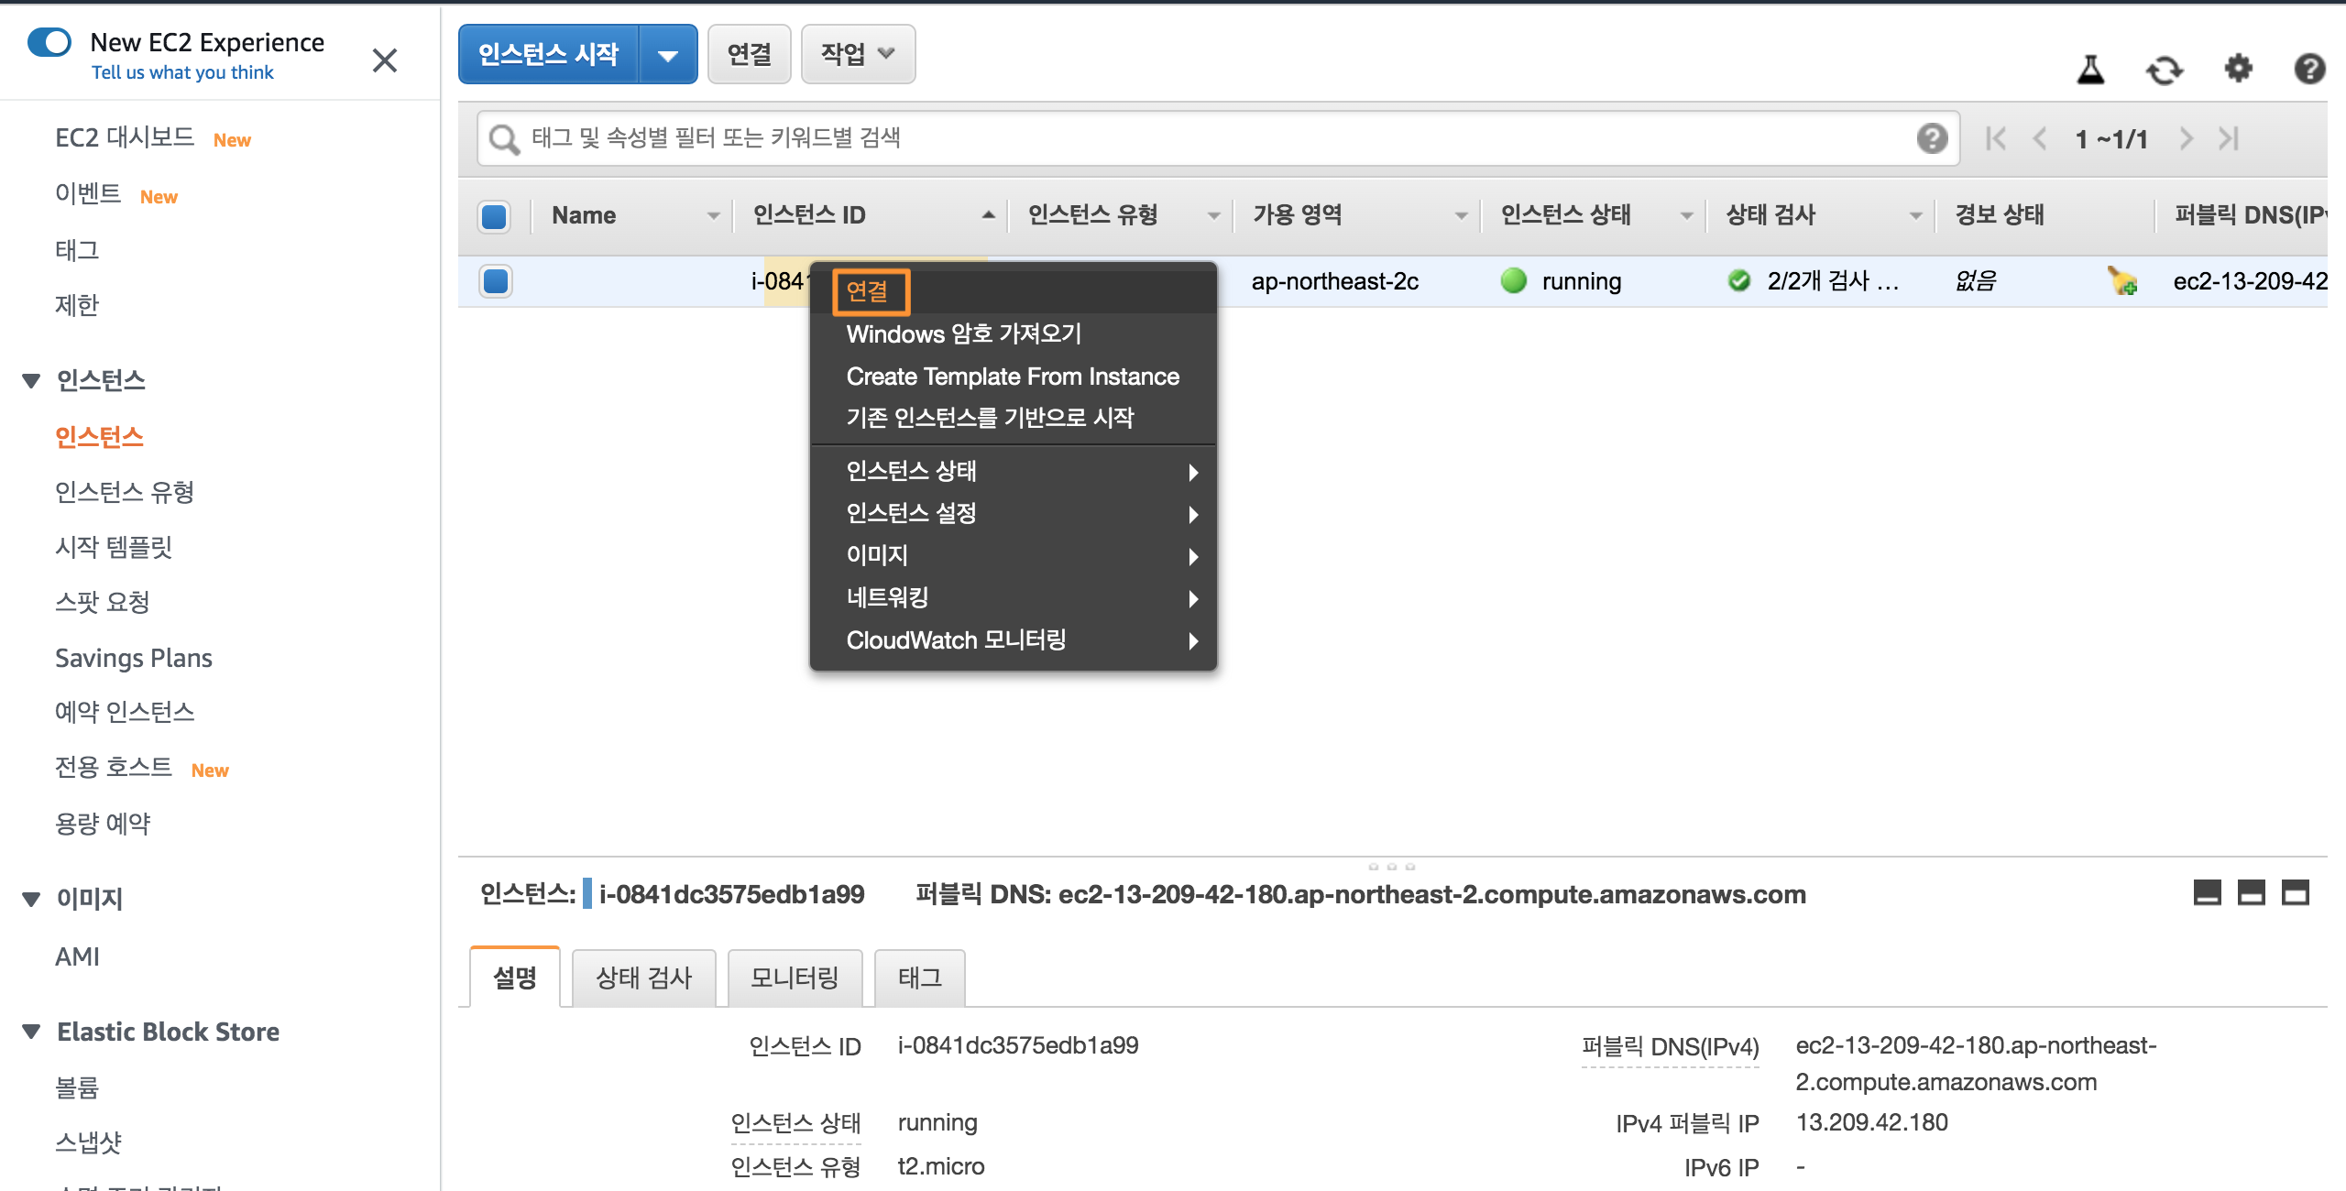Toggle the New EC2 Experience switch
The image size is (2346, 1191).
pyautogui.click(x=49, y=42)
